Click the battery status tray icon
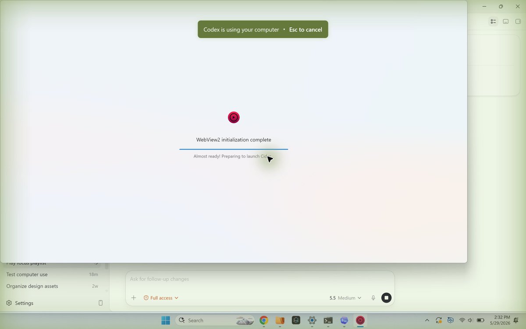The image size is (526, 329). (x=480, y=320)
